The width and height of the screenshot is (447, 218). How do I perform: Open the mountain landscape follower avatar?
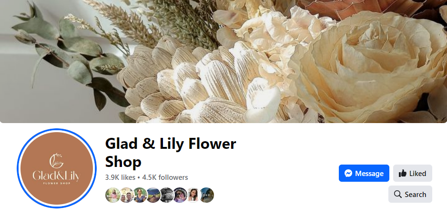153,195
